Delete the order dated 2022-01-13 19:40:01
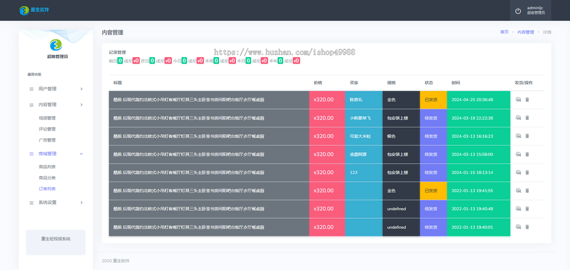Screen dimensions: 570x270 (x=527, y=227)
